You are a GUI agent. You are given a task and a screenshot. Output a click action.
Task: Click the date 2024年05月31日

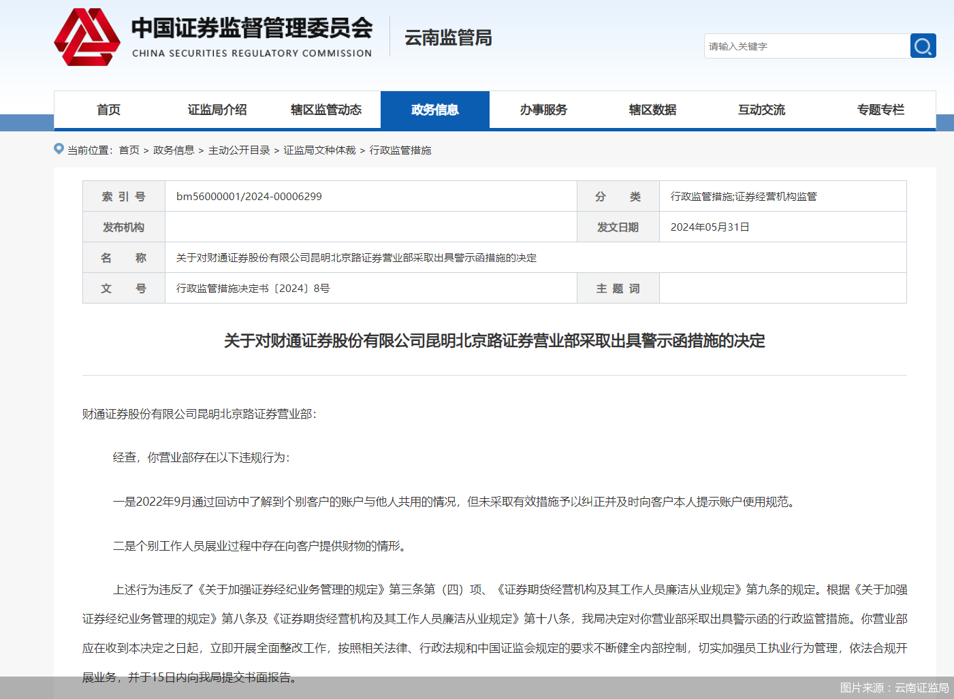[710, 227]
